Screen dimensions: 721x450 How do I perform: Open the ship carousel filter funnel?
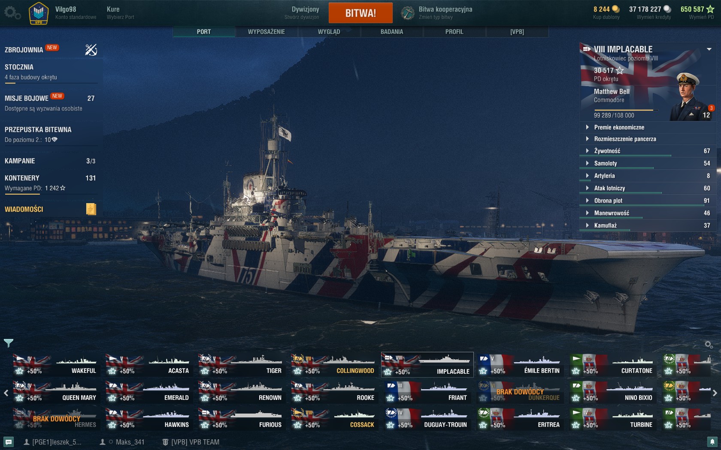(x=9, y=343)
